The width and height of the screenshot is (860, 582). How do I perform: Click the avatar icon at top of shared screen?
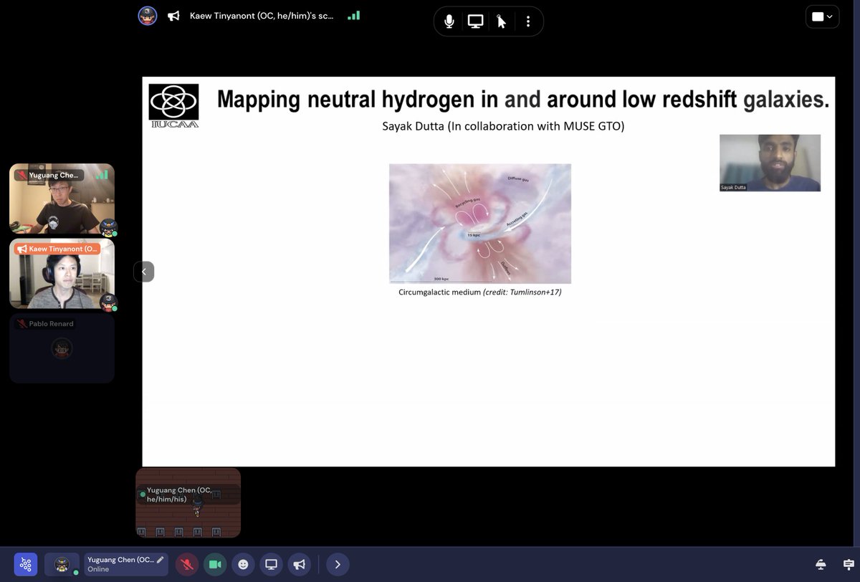(x=148, y=16)
